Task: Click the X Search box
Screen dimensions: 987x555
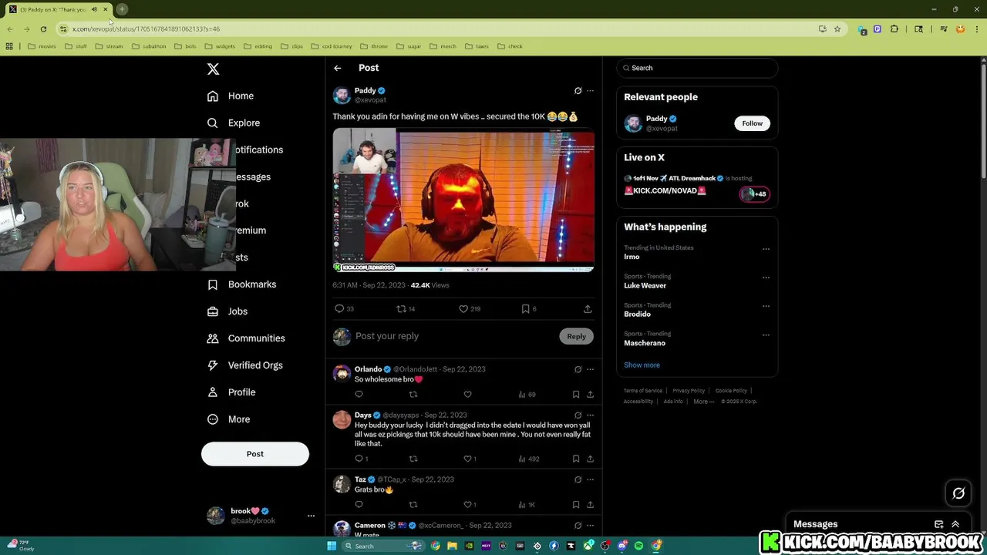Action: [697, 68]
